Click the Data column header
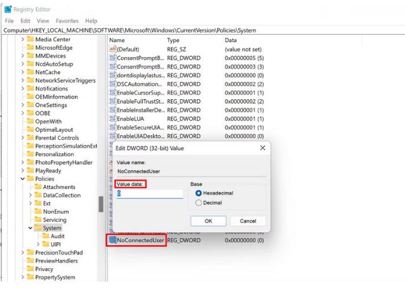 [x=231, y=40]
